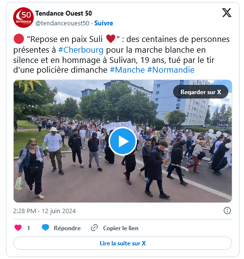
Task: Open the 2:28 PM 12 juin 2024 timestamp
Action: (44, 211)
